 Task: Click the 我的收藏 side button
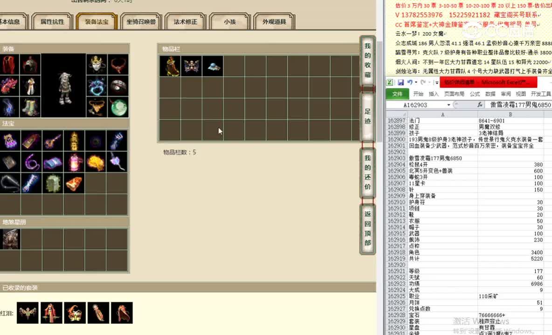coord(367,60)
